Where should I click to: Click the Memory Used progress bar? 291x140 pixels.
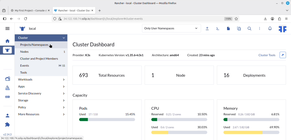[x=251, y=132]
